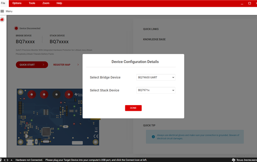The height and width of the screenshot is (162, 257).
Task: Open the Help menu
Action: pos(59,3)
